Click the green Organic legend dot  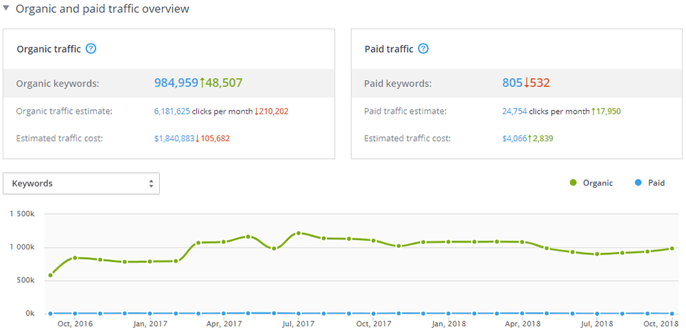point(573,183)
